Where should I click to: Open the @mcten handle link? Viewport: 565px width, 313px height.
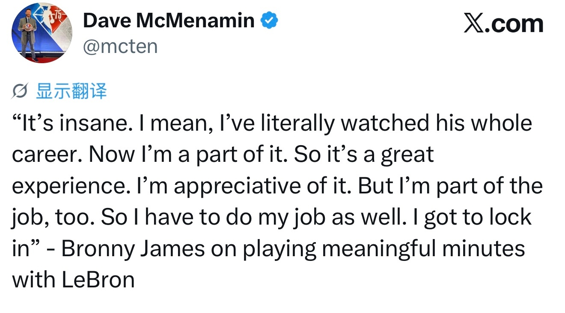pyautogui.click(x=120, y=46)
